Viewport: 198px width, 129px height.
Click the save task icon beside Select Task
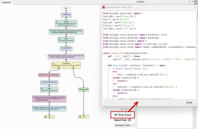[130, 120]
